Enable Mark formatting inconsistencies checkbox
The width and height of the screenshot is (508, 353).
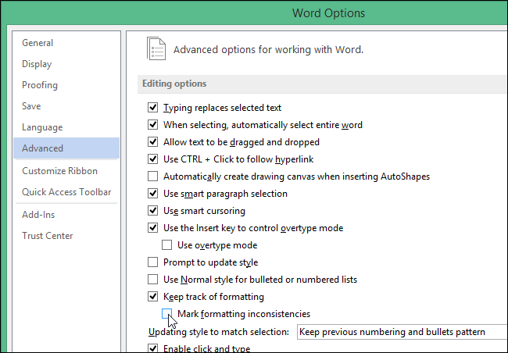tap(167, 314)
